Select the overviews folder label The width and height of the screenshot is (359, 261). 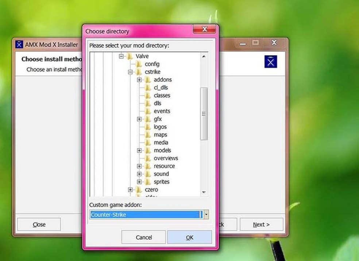pos(166,158)
